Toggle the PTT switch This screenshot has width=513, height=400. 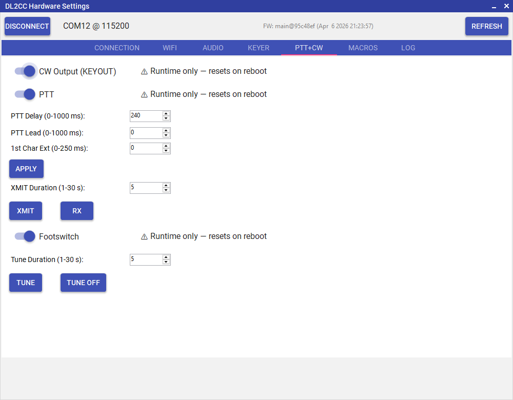pyautogui.click(x=25, y=94)
